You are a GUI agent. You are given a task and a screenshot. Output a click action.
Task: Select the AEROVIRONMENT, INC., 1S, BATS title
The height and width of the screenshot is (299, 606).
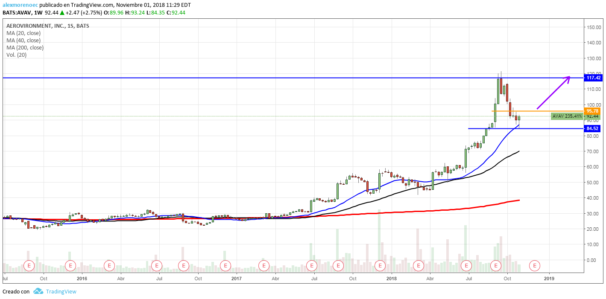click(x=48, y=26)
